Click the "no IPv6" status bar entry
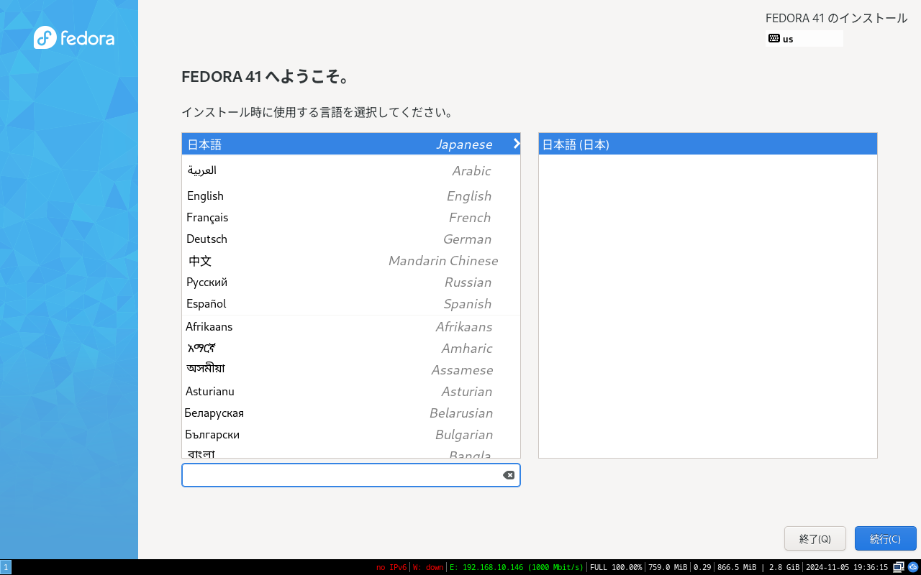The width and height of the screenshot is (921, 575). [x=391, y=567]
